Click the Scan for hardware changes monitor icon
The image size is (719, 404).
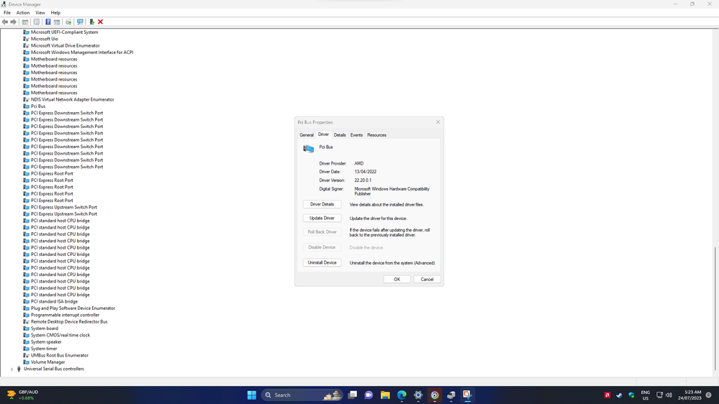coord(80,22)
